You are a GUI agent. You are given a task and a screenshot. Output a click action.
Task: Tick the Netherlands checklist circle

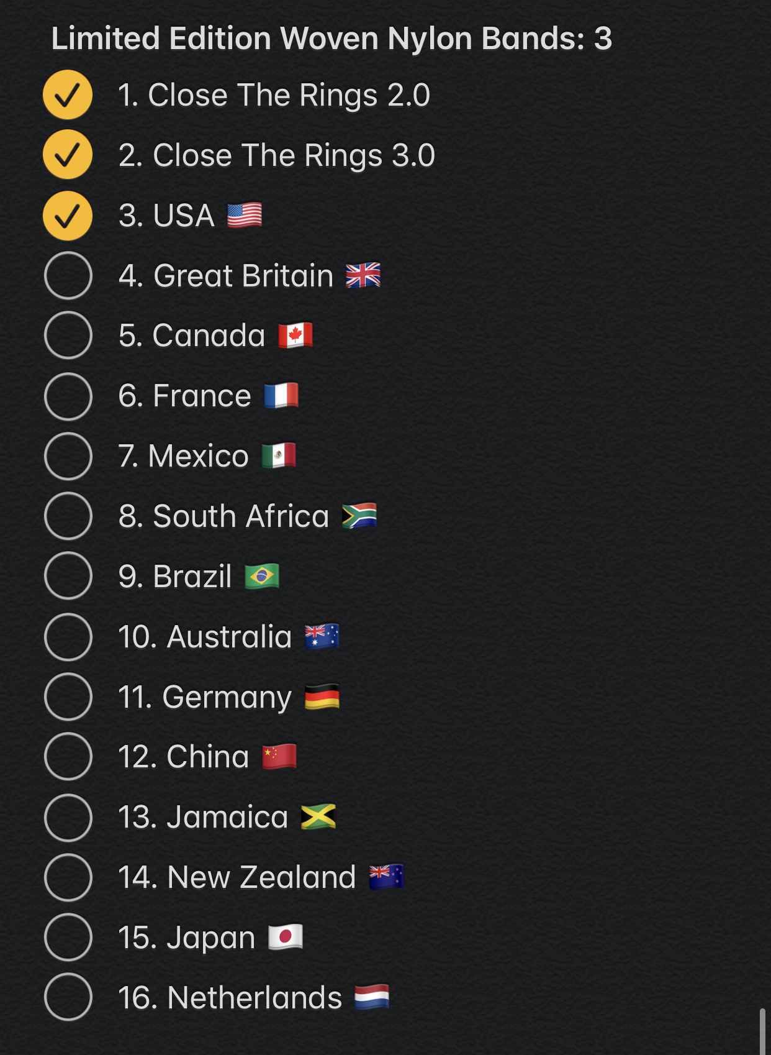pos(68,997)
